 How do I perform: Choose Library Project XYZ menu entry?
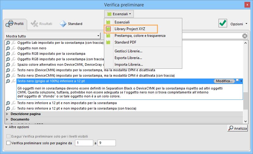[x=130, y=29]
